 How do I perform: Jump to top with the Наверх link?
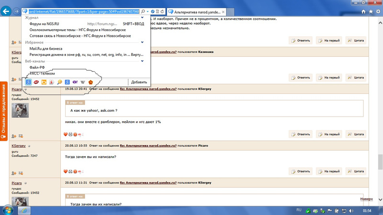click(366, 199)
